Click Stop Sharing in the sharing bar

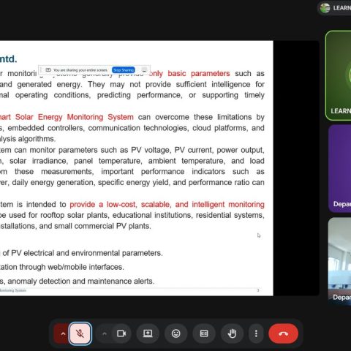(x=124, y=70)
